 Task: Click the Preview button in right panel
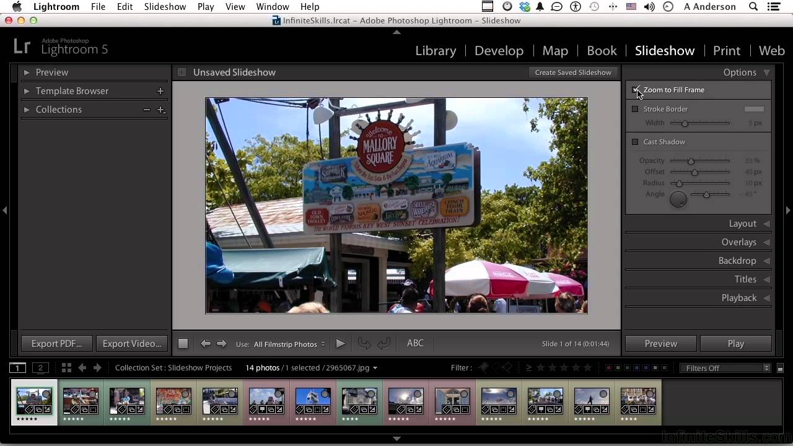tap(661, 344)
